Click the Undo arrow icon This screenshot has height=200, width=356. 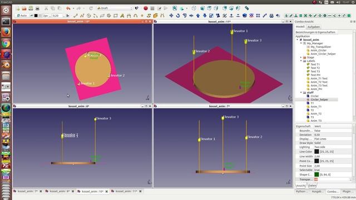[x=68, y=8]
